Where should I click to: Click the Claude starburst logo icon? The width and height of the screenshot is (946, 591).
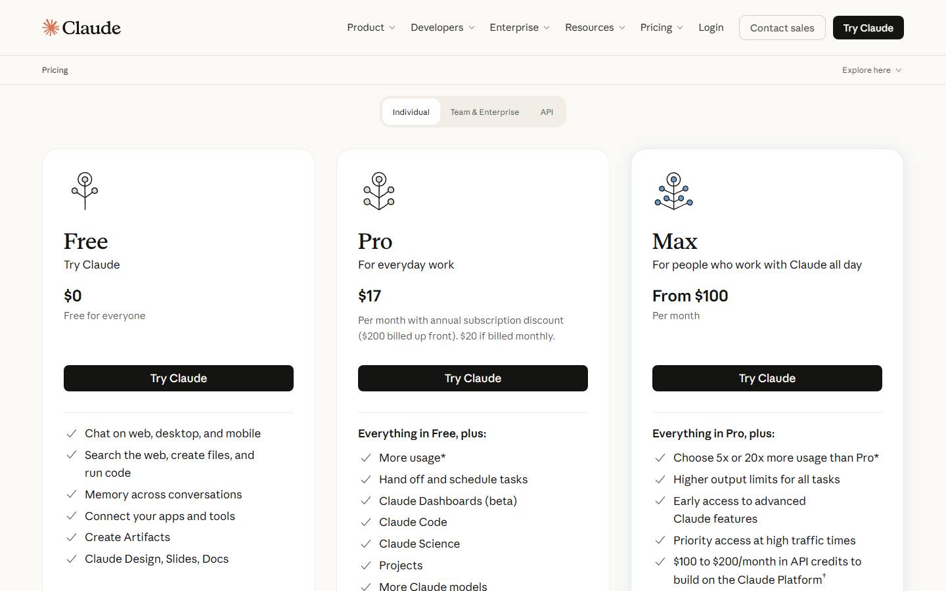pos(51,28)
